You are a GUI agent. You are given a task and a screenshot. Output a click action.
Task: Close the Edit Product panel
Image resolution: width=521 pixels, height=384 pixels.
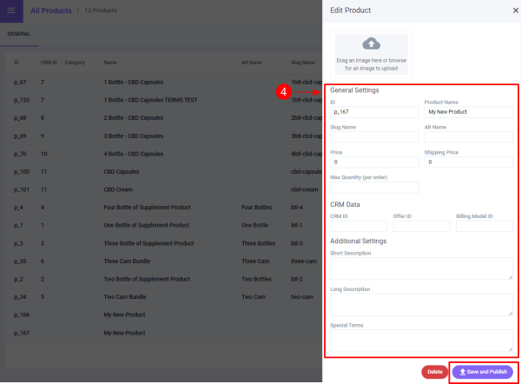(514, 10)
